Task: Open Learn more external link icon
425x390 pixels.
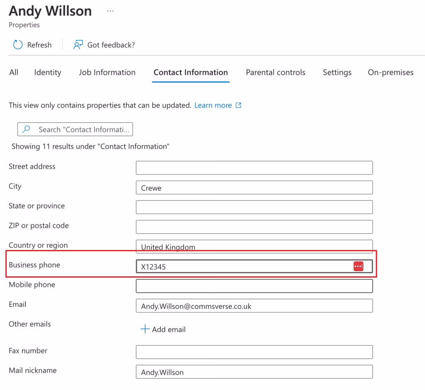Action: 238,105
